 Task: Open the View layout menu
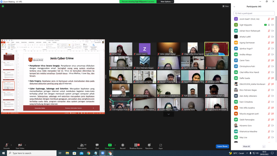225,6
